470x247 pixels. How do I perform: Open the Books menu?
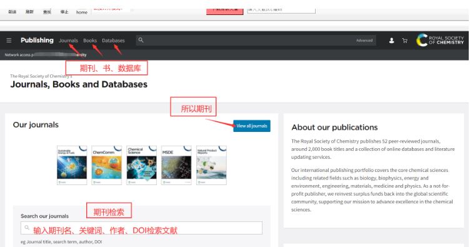pos(90,40)
